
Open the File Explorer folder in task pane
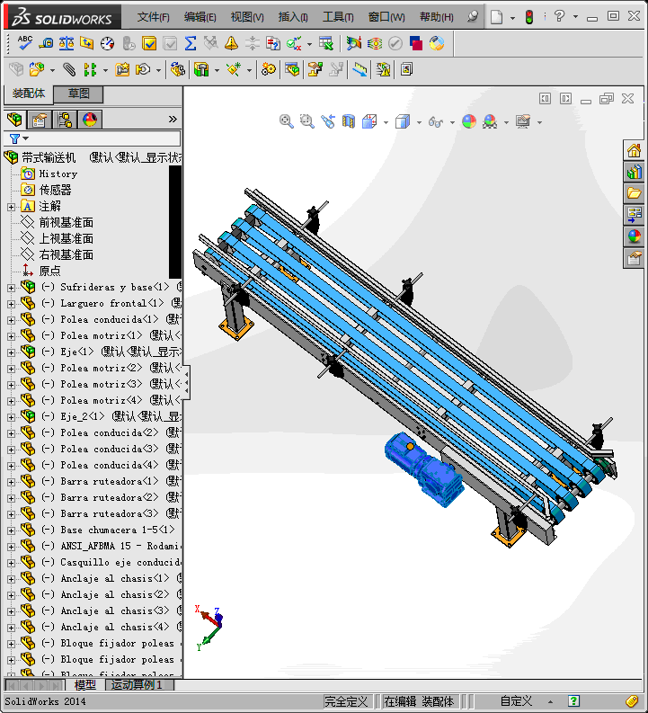(635, 193)
